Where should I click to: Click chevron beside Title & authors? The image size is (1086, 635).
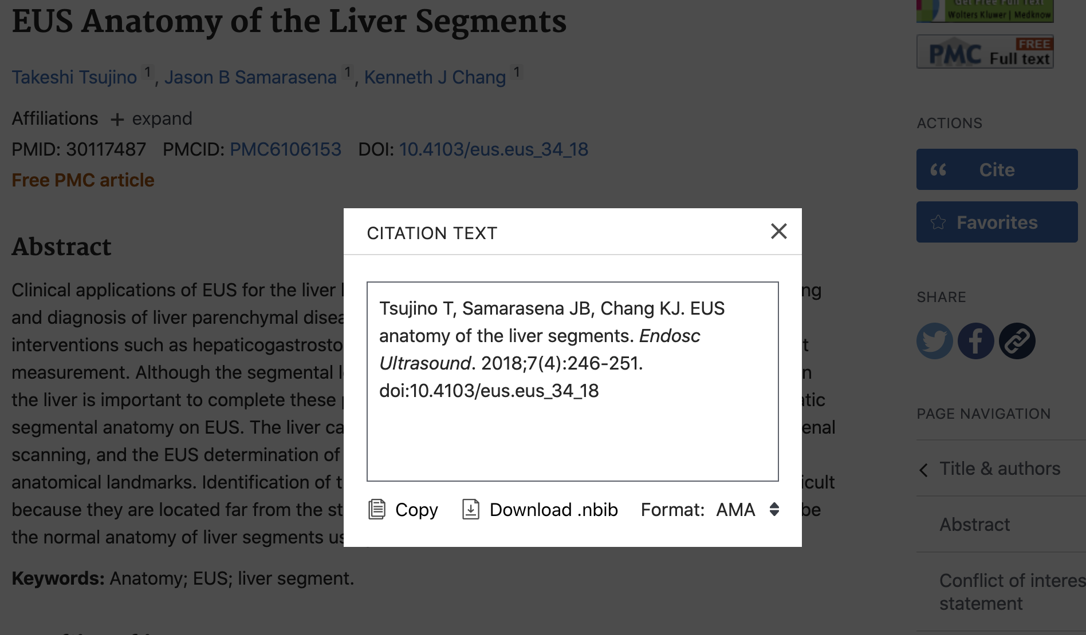(923, 470)
